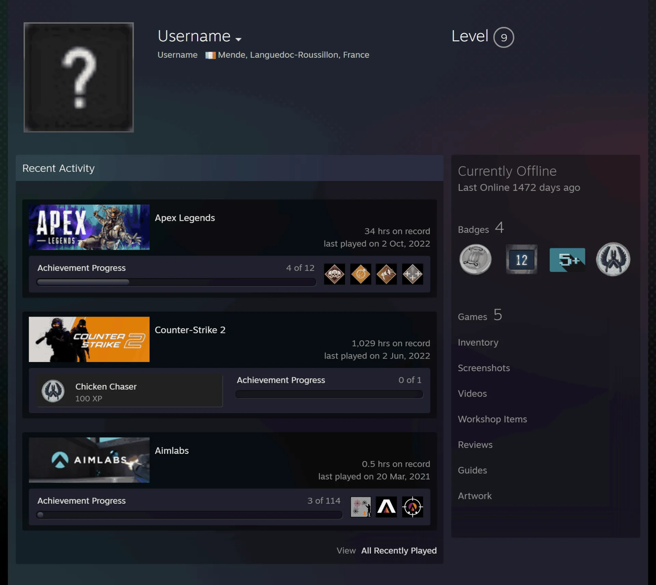Click Apex Legends achievement progress bar
Image resolution: width=656 pixels, height=585 pixels.
(176, 282)
